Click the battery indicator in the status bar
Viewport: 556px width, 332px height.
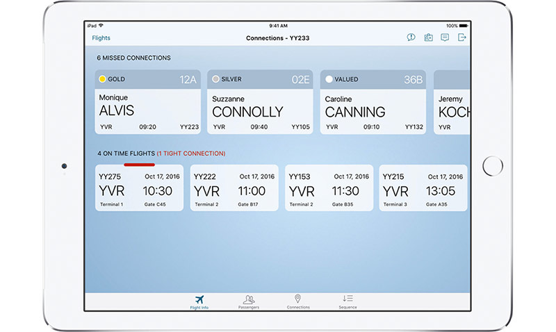click(x=464, y=26)
